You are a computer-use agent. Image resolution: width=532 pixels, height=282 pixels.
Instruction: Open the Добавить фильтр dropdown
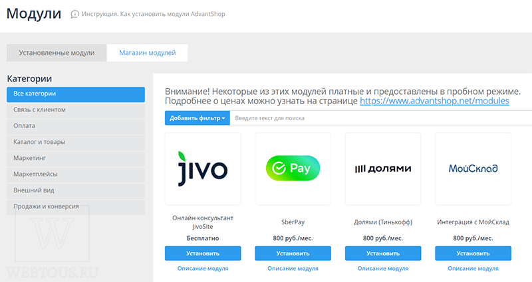[198, 118]
